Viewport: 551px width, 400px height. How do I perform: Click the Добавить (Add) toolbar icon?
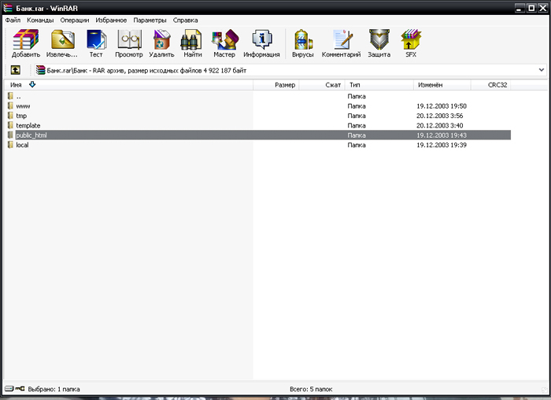[26, 43]
